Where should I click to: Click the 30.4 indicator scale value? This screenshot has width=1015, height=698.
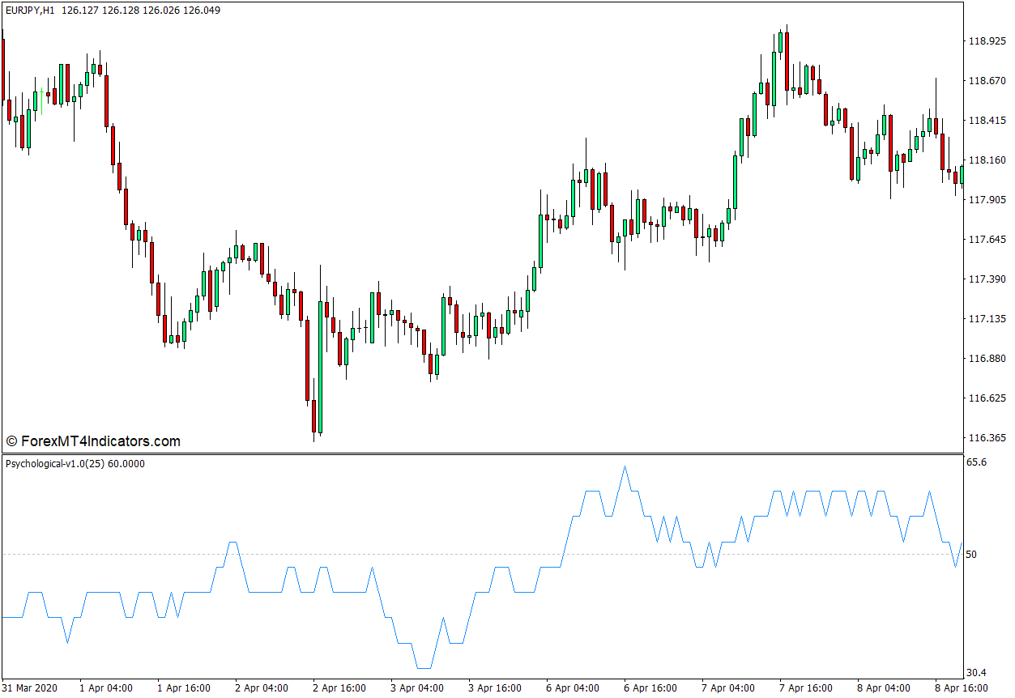coord(977,673)
